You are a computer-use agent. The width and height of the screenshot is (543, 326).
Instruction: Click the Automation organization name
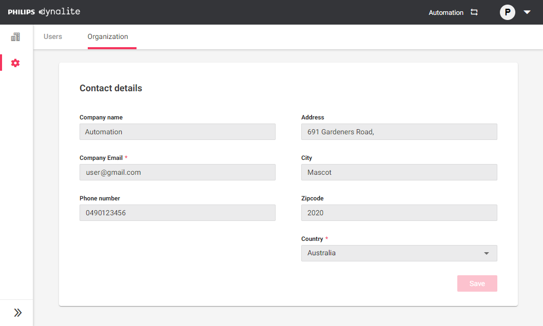point(446,12)
